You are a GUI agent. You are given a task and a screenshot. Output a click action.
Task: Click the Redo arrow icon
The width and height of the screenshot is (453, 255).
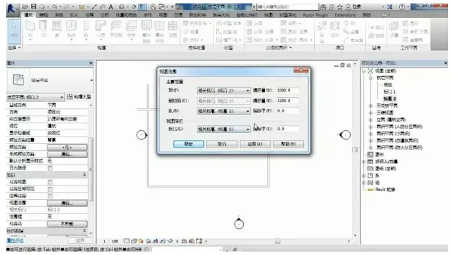67,7
